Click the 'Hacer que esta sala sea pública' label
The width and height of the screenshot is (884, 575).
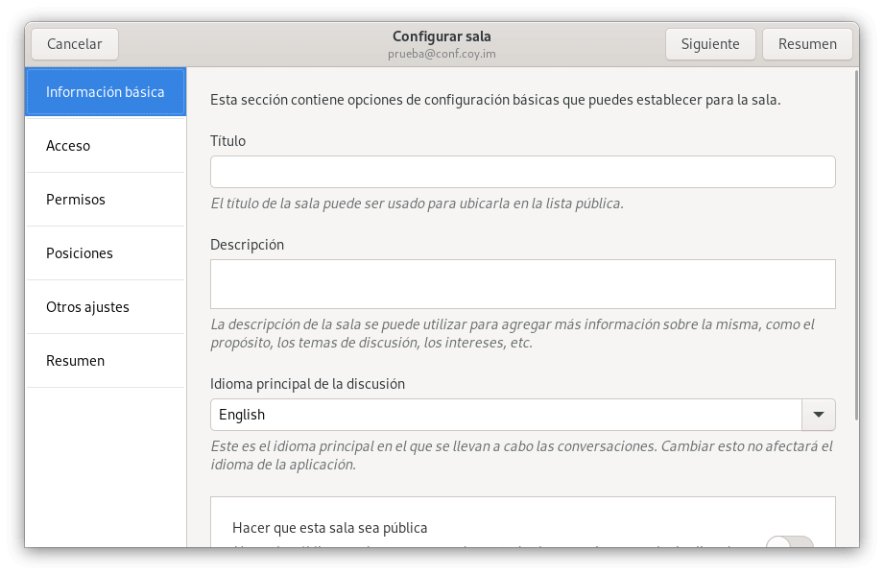329,528
